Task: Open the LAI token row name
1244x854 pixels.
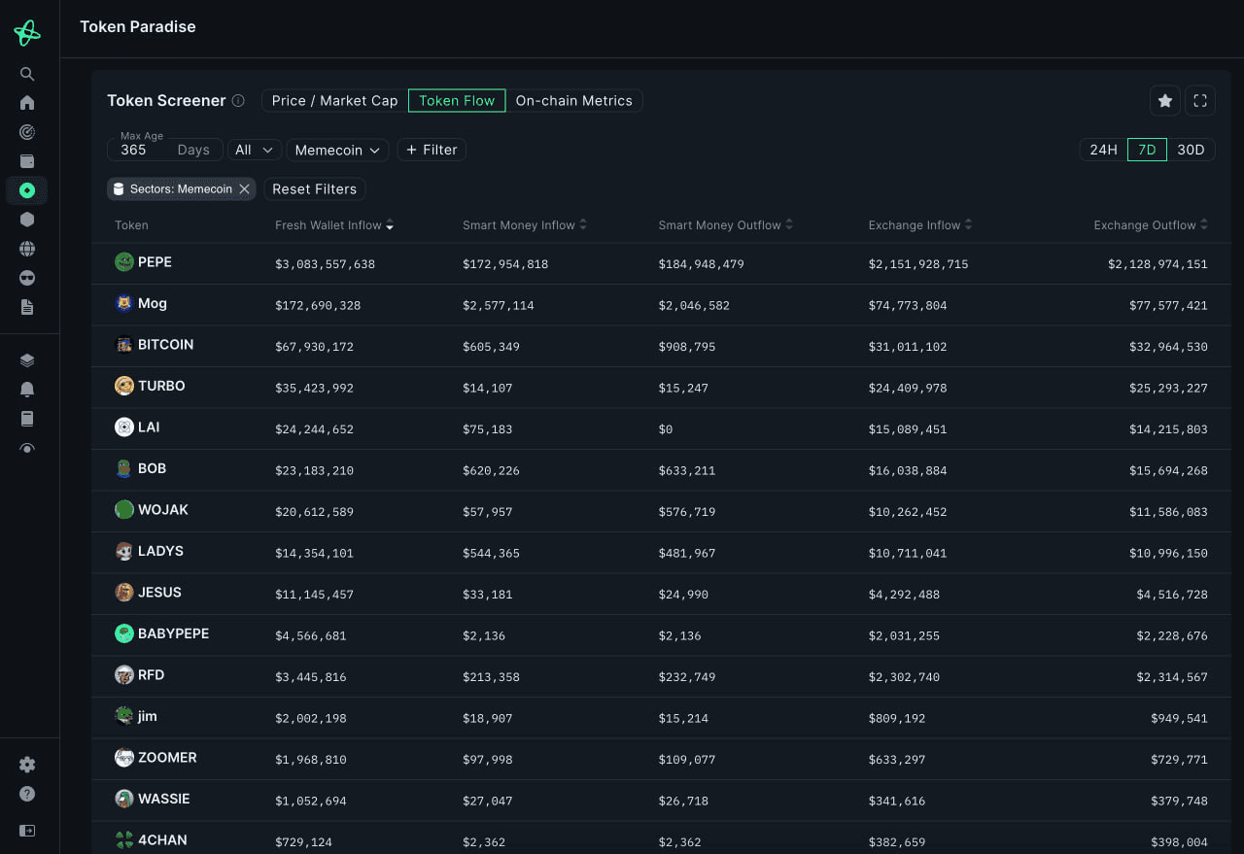Action: pos(149,427)
